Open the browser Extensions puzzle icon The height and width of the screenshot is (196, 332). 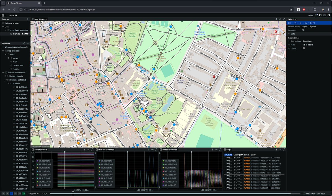click(x=315, y=9)
